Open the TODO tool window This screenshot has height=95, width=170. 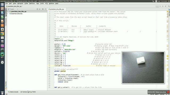pos(33,92)
